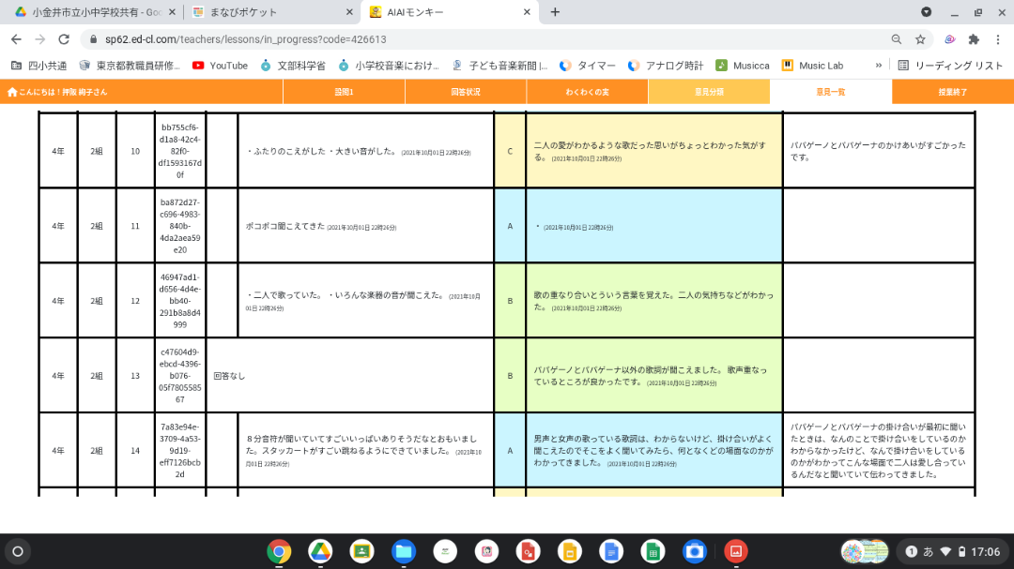Bookmark this page with star icon
1014x569 pixels.
click(920, 39)
